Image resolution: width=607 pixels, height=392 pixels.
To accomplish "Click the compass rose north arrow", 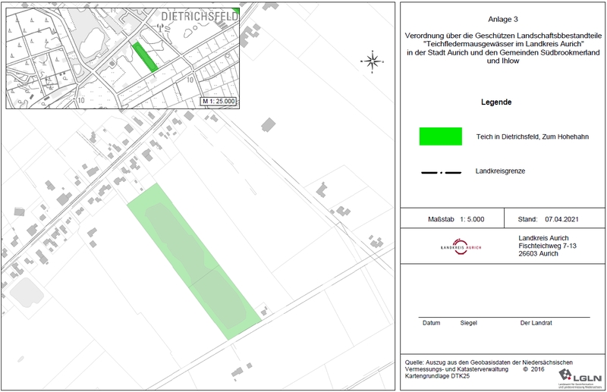I will (371, 61).
